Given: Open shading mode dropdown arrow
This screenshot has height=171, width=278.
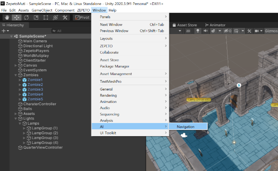Looking at the screenshot, I should point(180,31).
